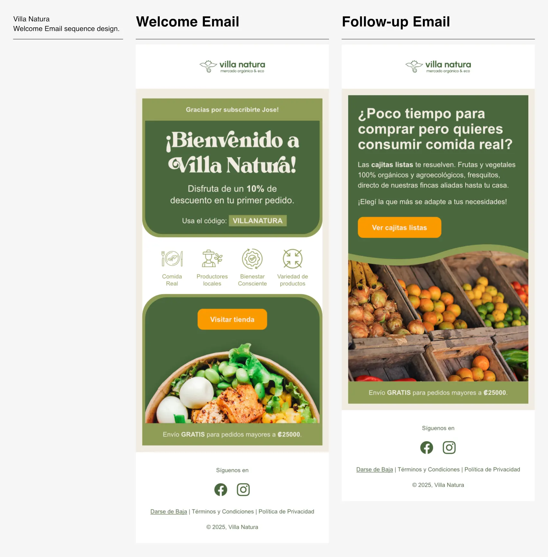Click the orange Visitar tienda button
Image resolution: width=548 pixels, height=557 pixels.
click(232, 319)
